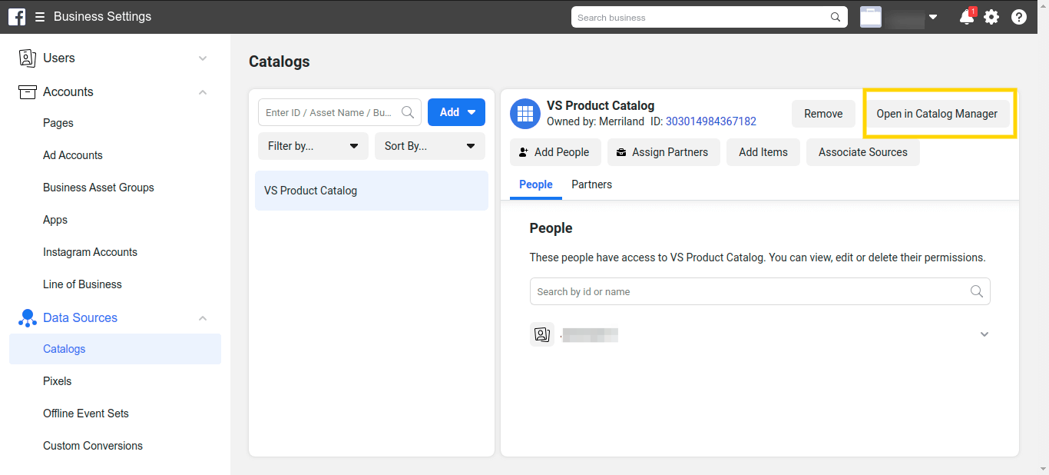This screenshot has width=1049, height=475.
Task: Expand the Users section chevron
Action: tap(203, 58)
